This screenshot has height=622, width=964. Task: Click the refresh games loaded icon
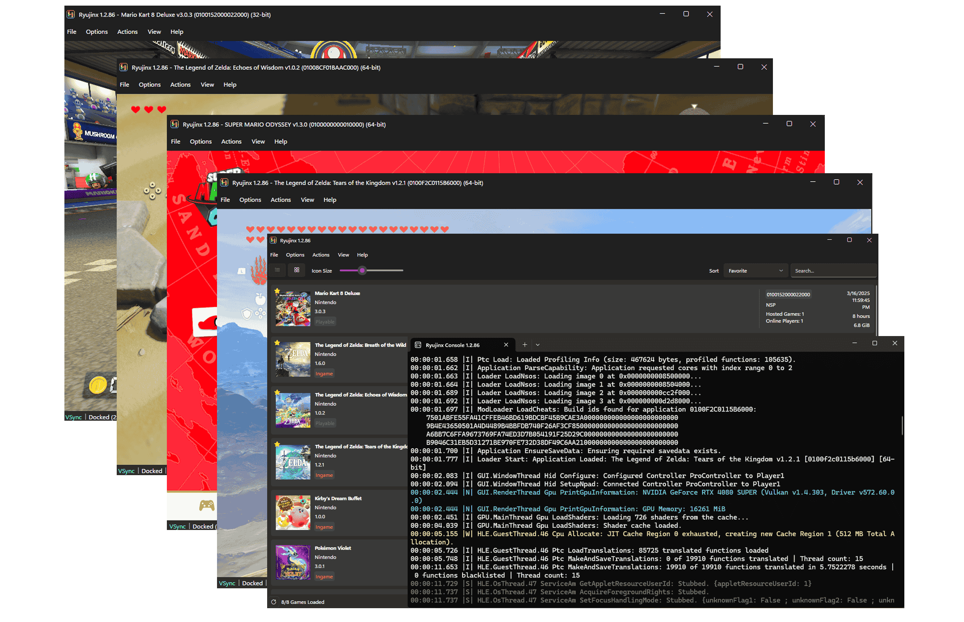click(274, 602)
